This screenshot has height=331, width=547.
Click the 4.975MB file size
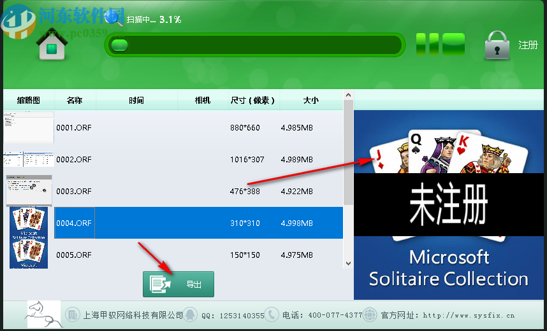[297, 255]
